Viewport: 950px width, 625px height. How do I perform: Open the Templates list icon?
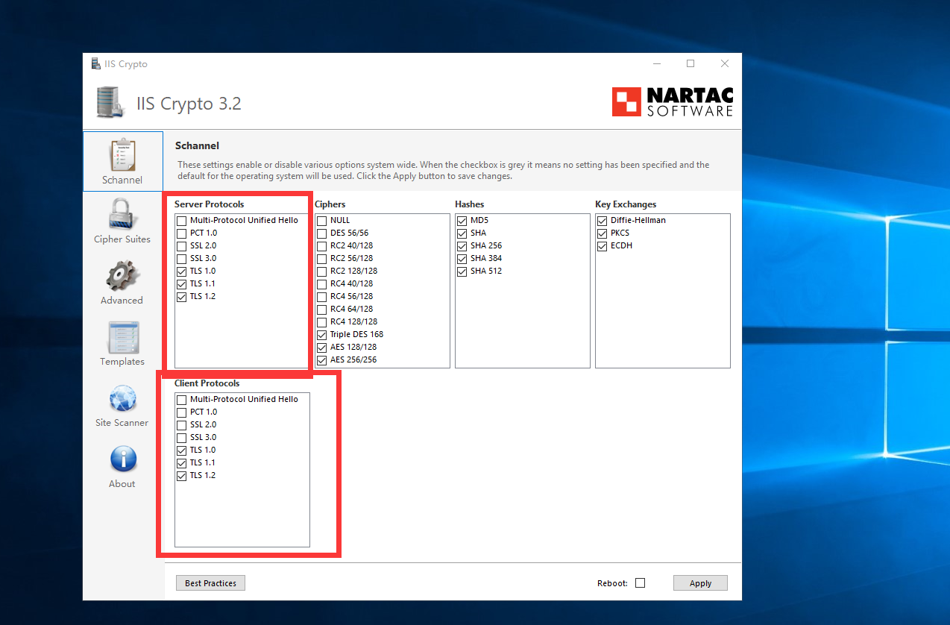click(x=122, y=337)
